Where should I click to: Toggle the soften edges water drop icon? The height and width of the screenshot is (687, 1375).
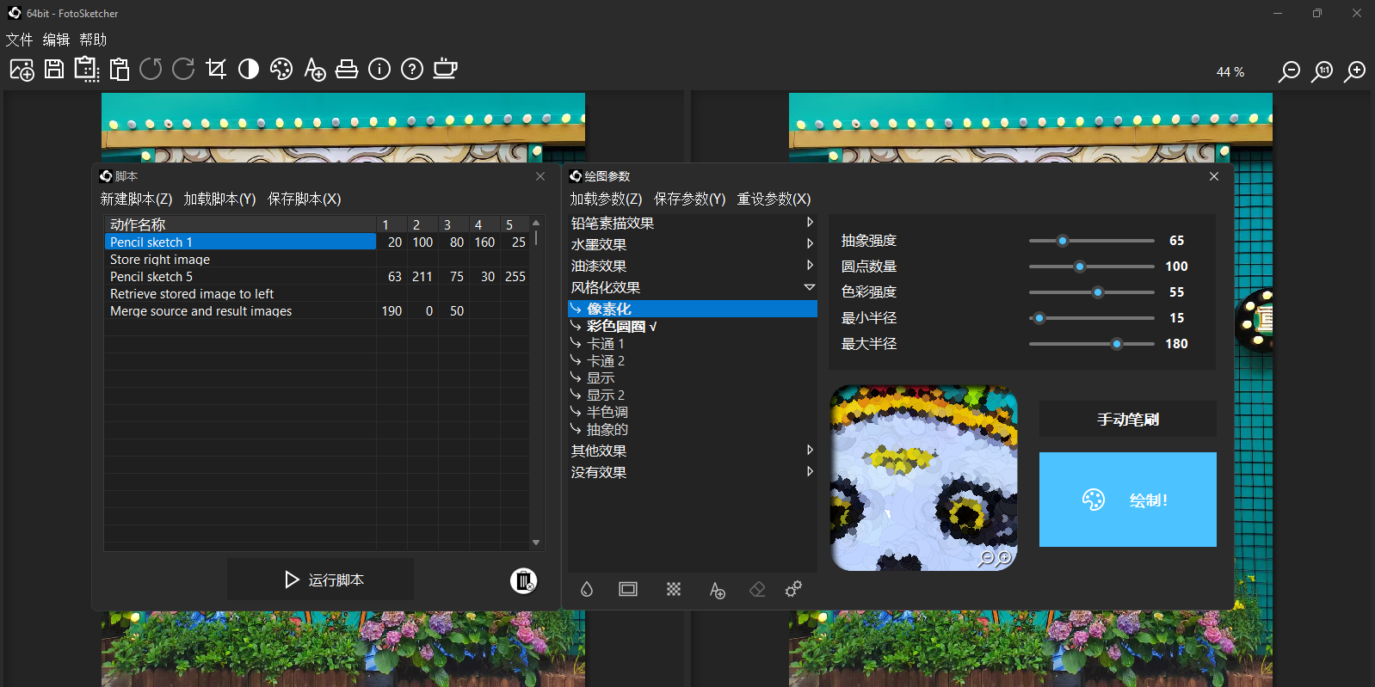pos(587,589)
